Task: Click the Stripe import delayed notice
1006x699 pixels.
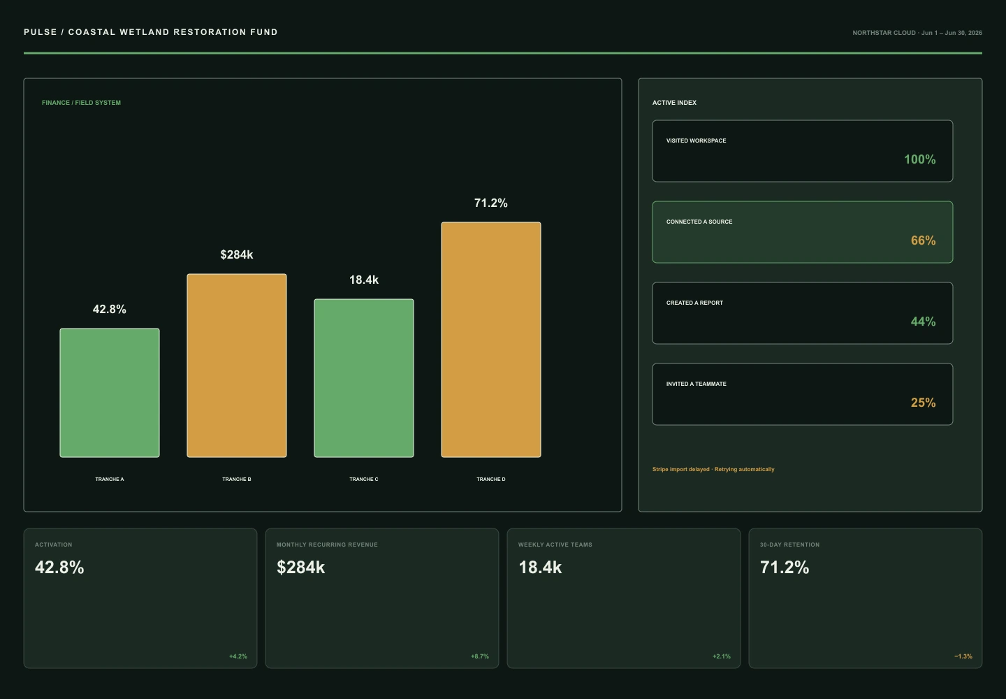Action: (x=713, y=469)
